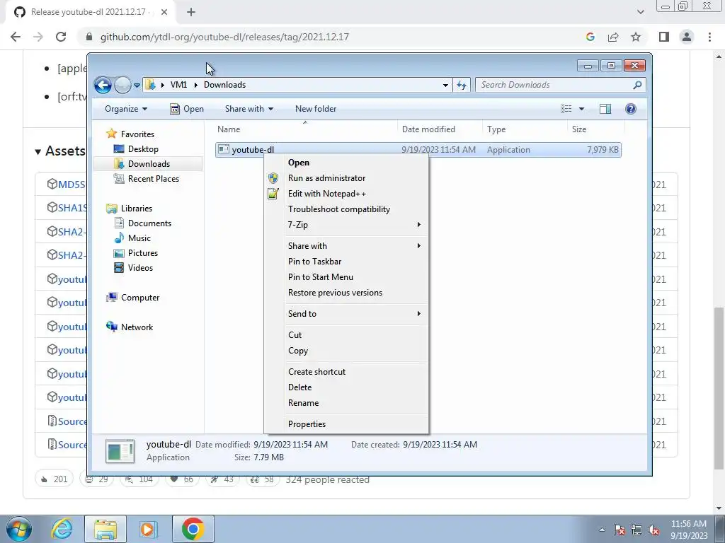The width and height of the screenshot is (725, 543).
Task: Select Downloads in navigation pane
Action: 148,164
